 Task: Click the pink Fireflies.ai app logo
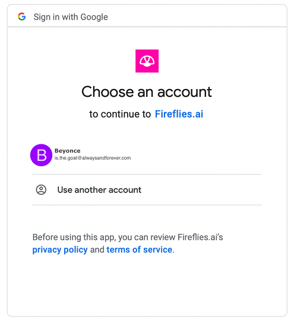147,61
